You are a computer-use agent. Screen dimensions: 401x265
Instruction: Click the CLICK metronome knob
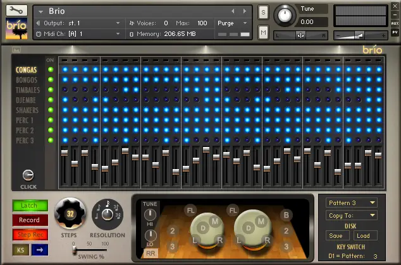(x=28, y=175)
